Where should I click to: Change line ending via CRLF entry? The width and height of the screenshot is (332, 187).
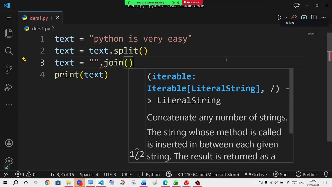127,175
